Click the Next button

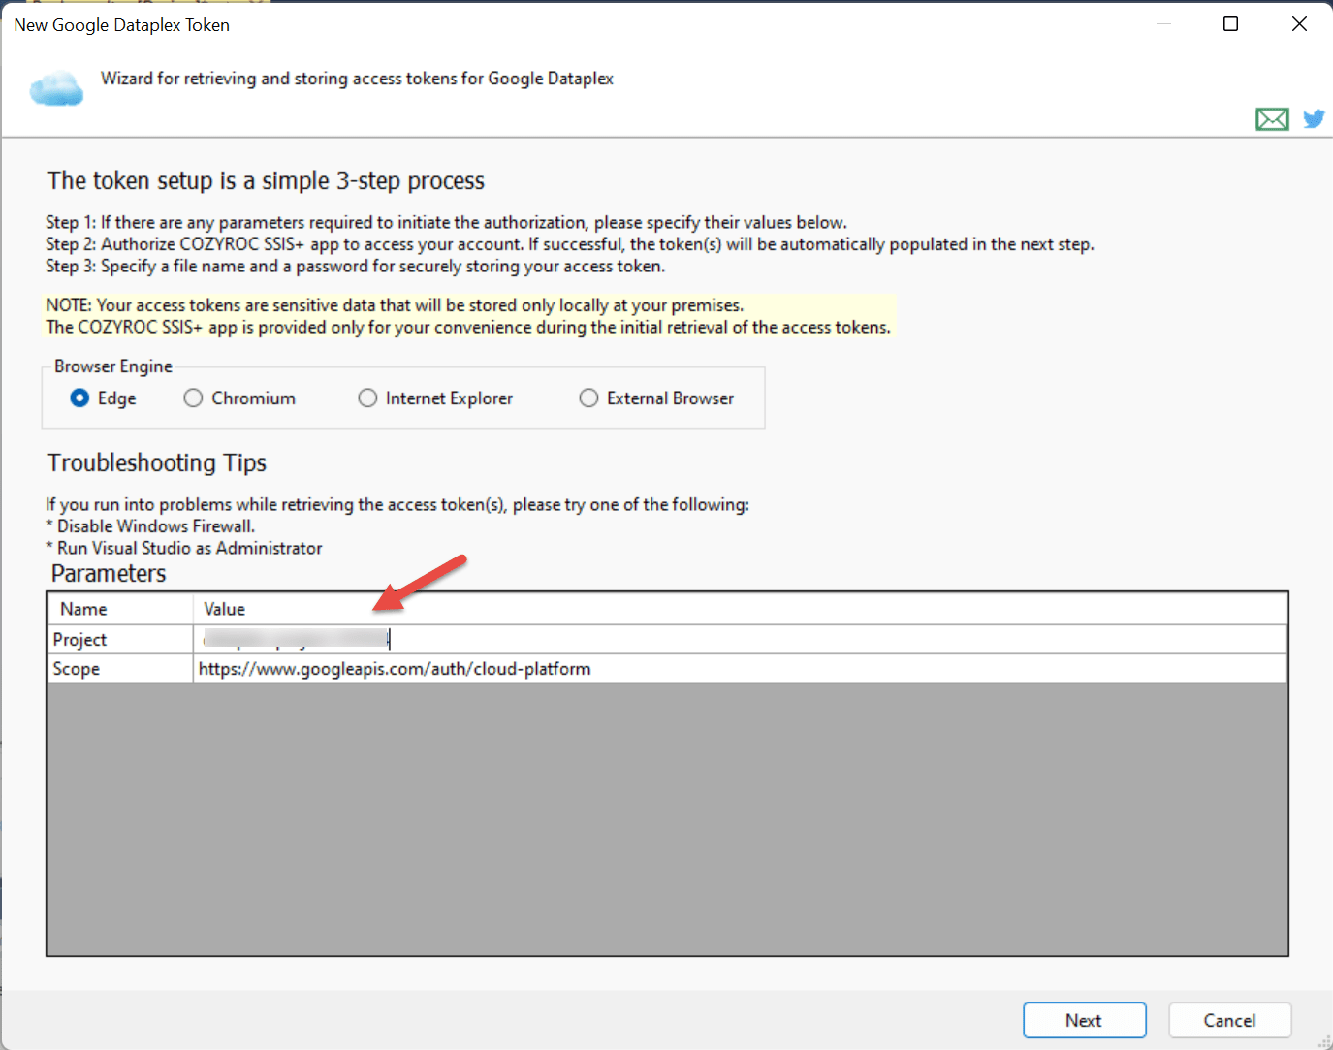(1085, 1020)
